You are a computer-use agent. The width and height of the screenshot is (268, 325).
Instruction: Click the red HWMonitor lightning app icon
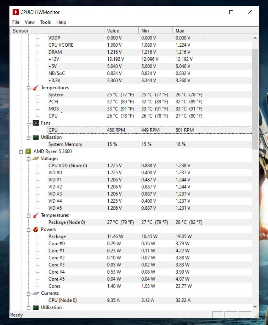(x=16, y=12)
